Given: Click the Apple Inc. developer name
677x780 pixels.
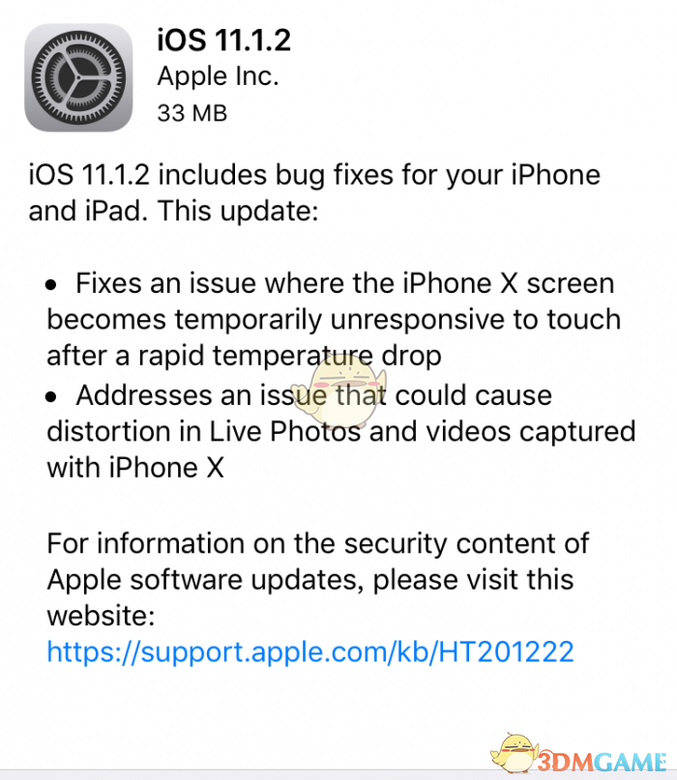Looking at the screenshot, I should (218, 76).
